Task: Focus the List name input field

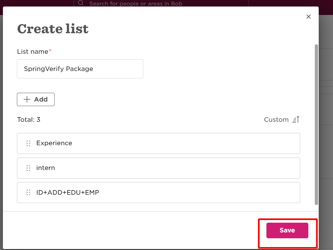Action: (x=80, y=69)
